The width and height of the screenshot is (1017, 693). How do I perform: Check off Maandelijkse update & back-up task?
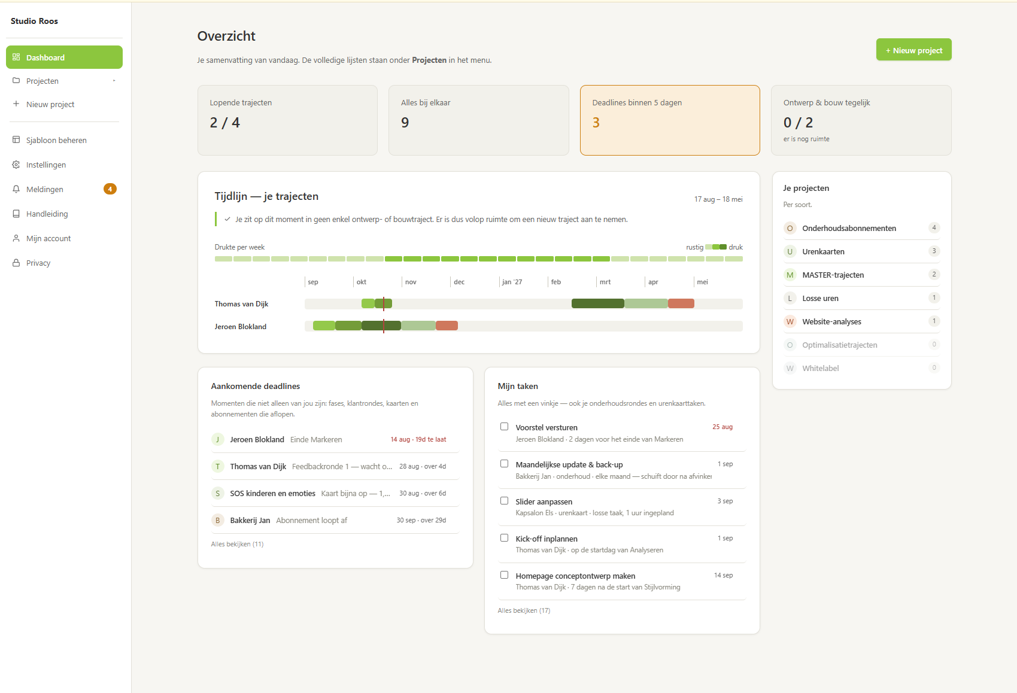tap(505, 464)
